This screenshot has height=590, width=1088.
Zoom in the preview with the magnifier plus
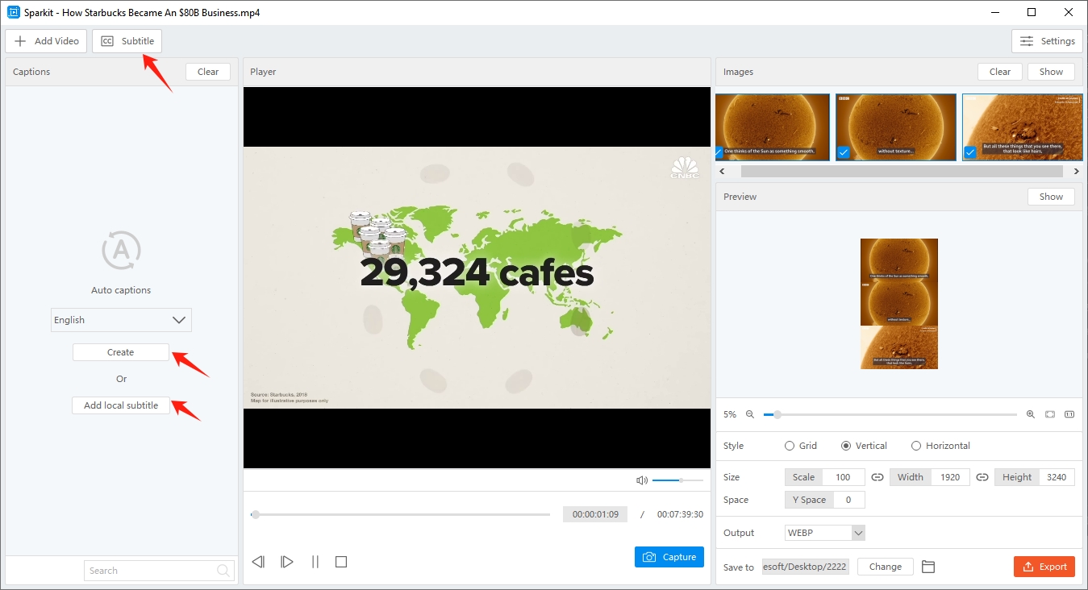click(x=1031, y=413)
